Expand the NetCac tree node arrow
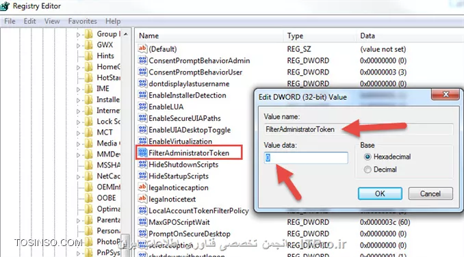The height and width of the screenshot is (257, 464). (78, 176)
